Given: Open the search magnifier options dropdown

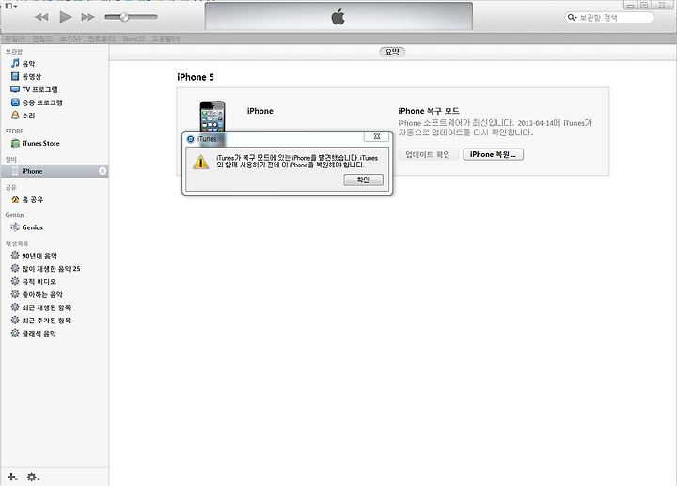Looking at the screenshot, I should pos(572,17).
